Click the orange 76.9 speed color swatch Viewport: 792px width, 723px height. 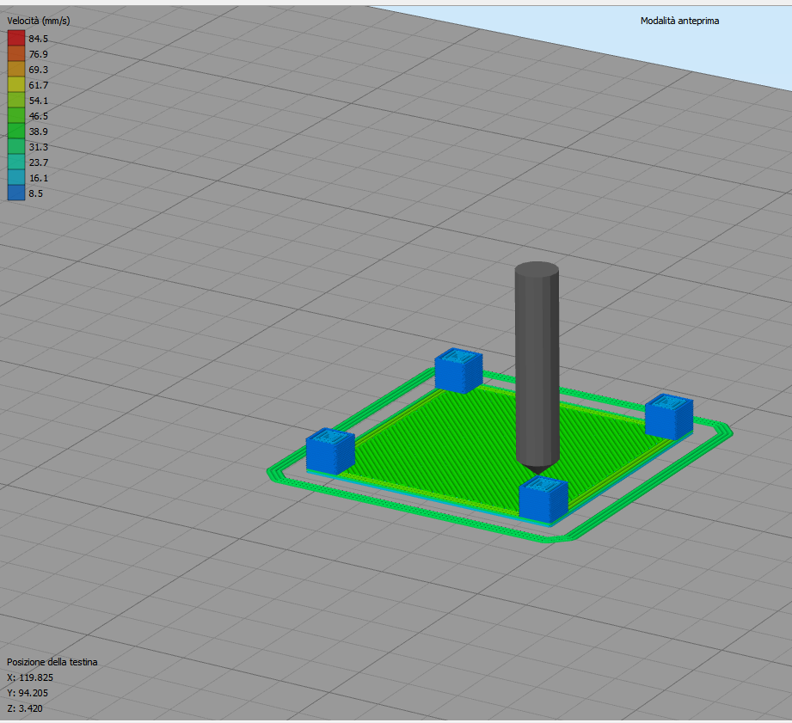tap(16, 53)
